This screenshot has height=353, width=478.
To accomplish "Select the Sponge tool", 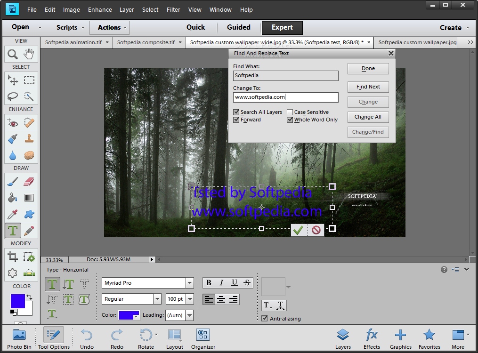I will pyautogui.click(x=29, y=155).
